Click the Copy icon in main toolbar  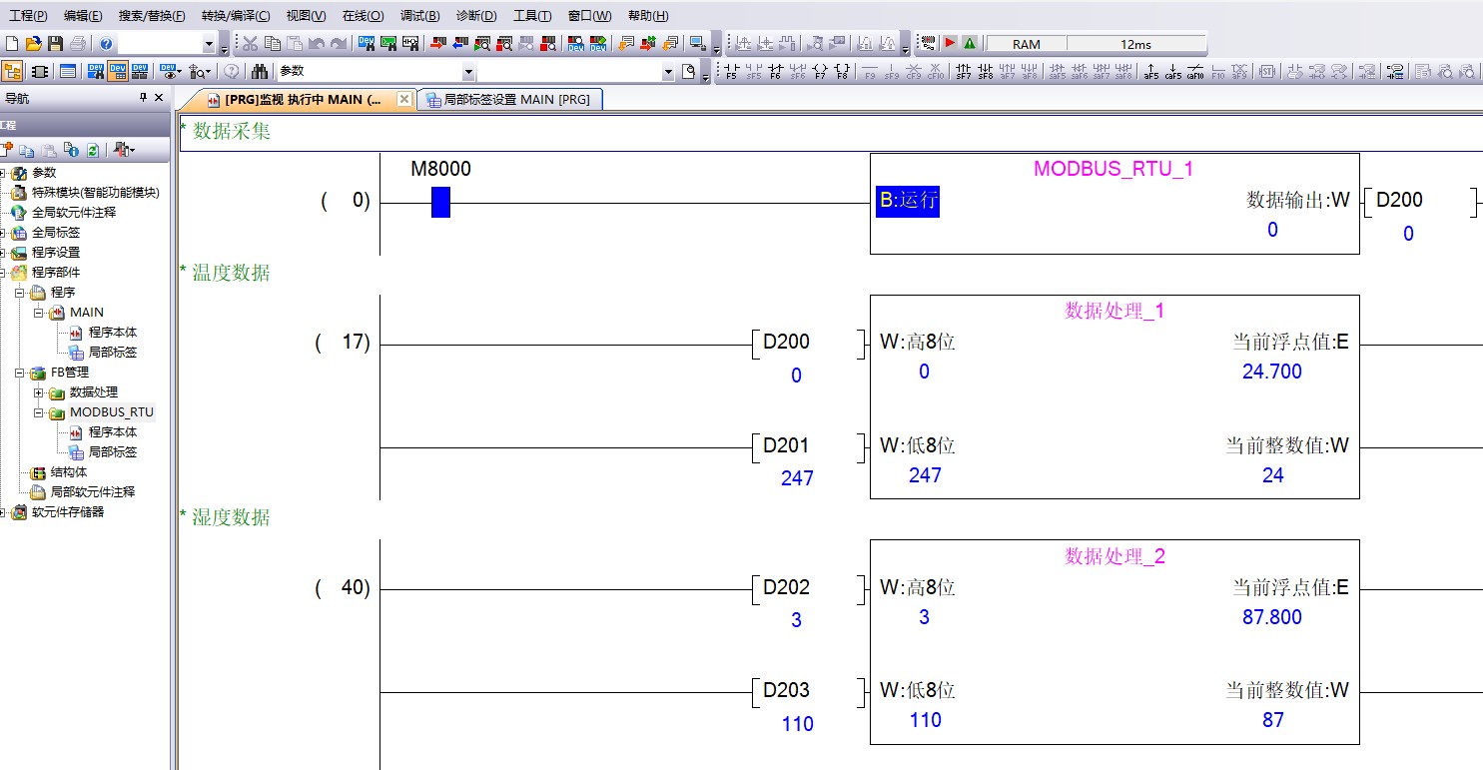click(272, 44)
